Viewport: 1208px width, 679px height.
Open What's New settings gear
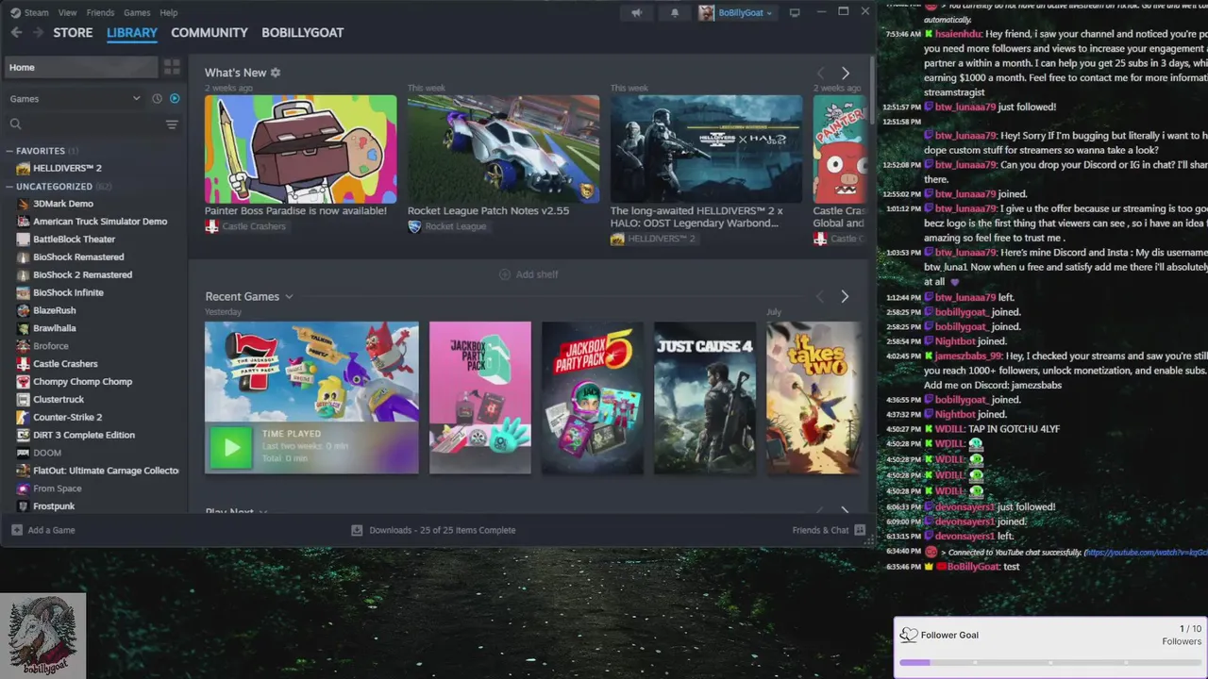[276, 73]
